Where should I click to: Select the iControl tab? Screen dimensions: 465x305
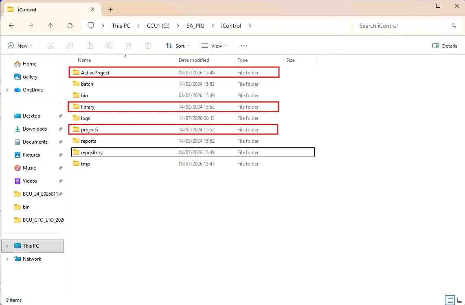(52, 9)
